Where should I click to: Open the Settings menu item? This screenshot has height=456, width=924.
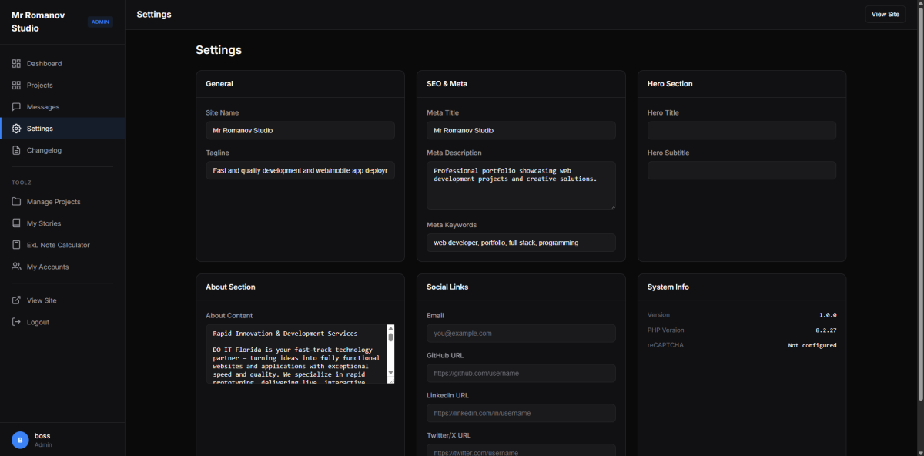(x=39, y=129)
